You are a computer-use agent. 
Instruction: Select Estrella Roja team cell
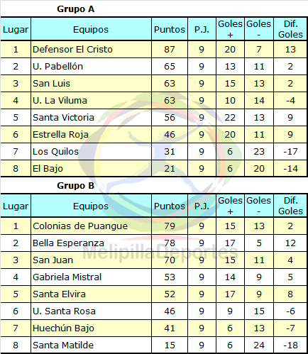pyautogui.click(x=91, y=135)
